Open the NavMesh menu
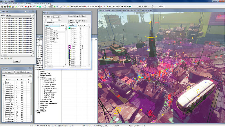The image size is (225, 127). pyautogui.click(x=21, y=4)
